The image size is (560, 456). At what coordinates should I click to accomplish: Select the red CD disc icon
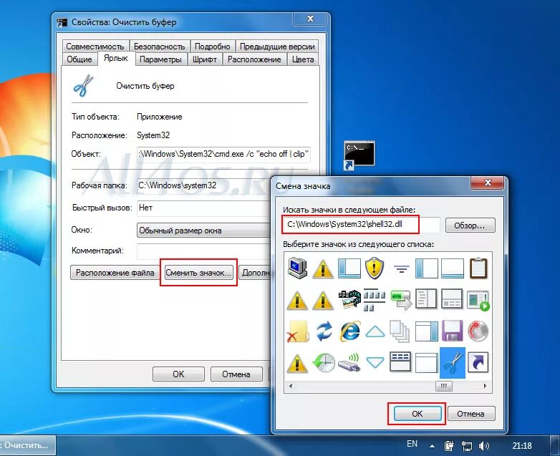click(x=478, y=331)
